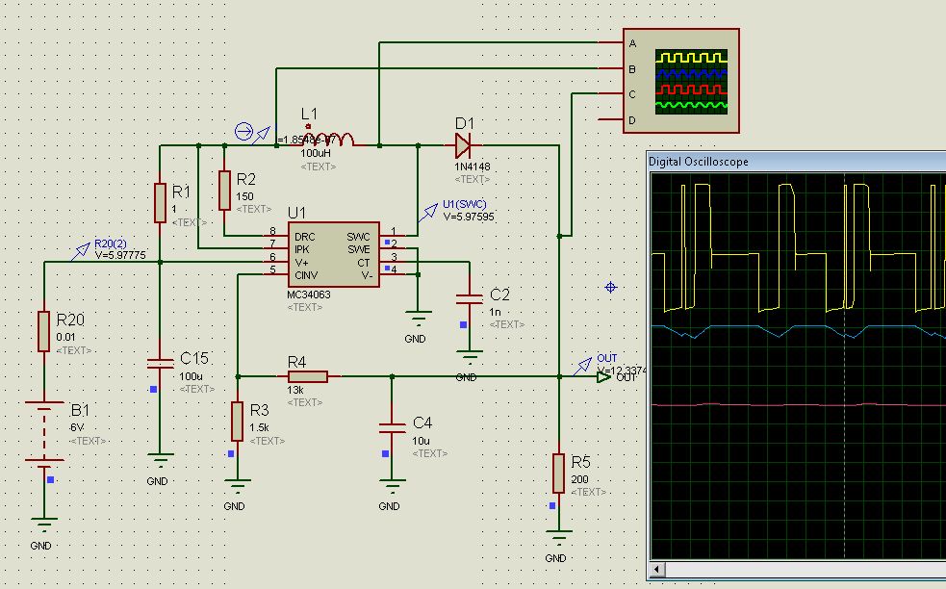This screenshot has height=589, width=946.
Task: Click the C4 10u output capacitor
Action: click(391, 425)
